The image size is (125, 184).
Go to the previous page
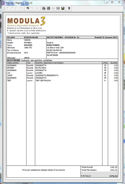[x=12, y=8]
